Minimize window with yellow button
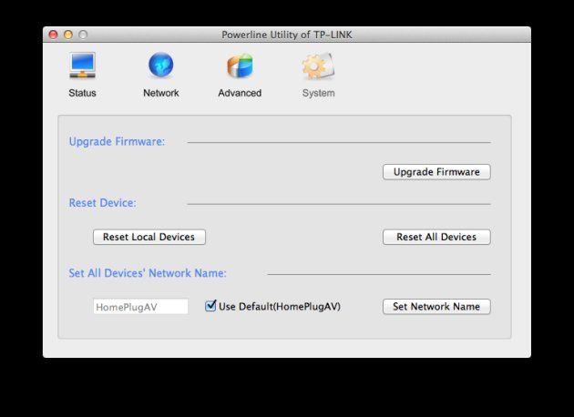Viewport: 574px width, 417px height. coord(68,35)
